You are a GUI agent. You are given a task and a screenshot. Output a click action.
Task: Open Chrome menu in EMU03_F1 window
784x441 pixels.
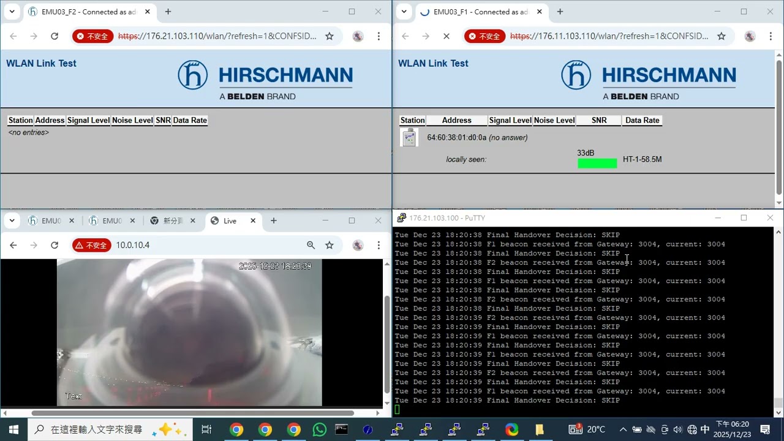[x=771, y=36]
